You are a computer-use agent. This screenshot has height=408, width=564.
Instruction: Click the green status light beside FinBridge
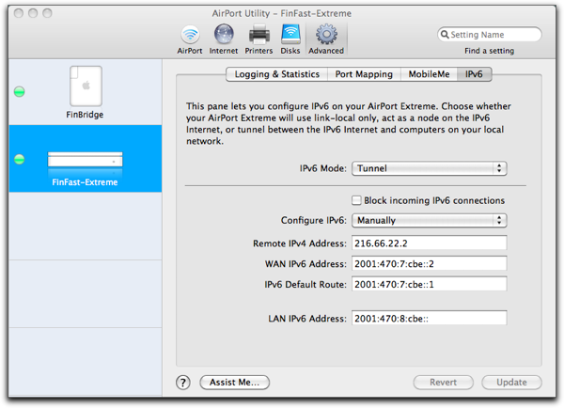(20, 92)
